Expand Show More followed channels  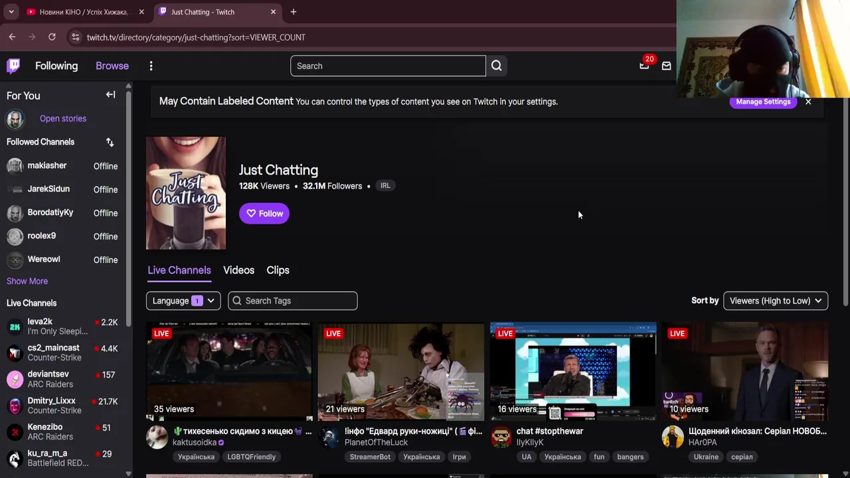[x=27, y=281]
